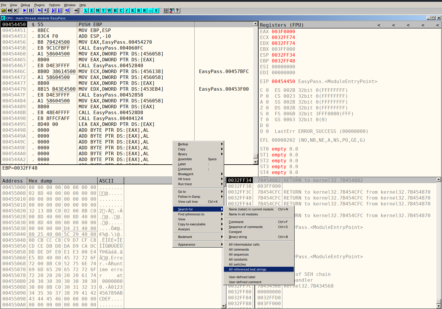Click the Trace over icon
The width and height of the screenshot is (442, 309).
[x=60, y=11]
